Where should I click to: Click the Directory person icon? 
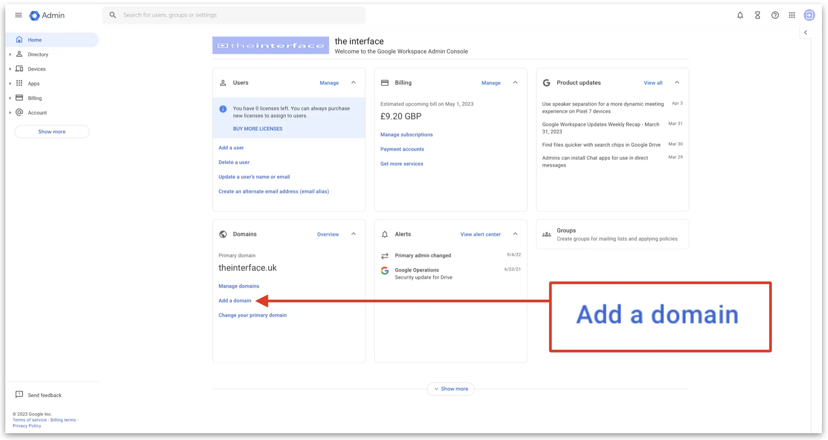tap(19, 54)
